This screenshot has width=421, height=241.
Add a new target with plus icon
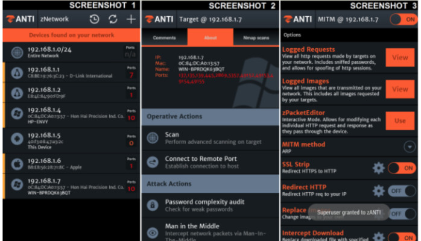coord(131,19)
